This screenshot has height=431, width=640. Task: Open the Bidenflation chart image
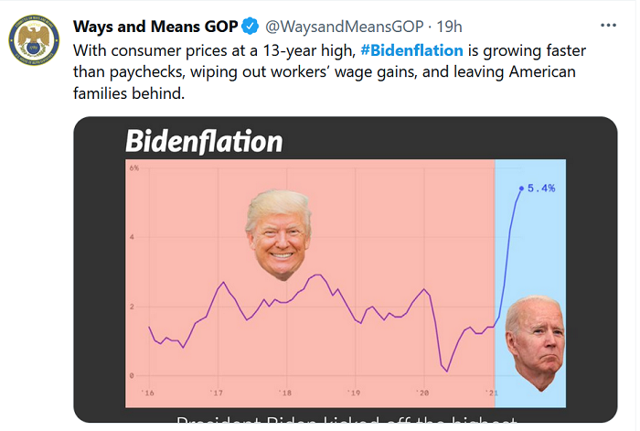pyautogui.click(x=346, y=270)
